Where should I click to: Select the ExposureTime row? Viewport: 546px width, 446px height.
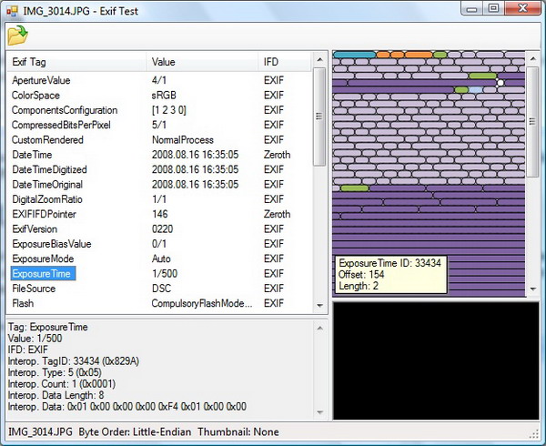(42, 273)
